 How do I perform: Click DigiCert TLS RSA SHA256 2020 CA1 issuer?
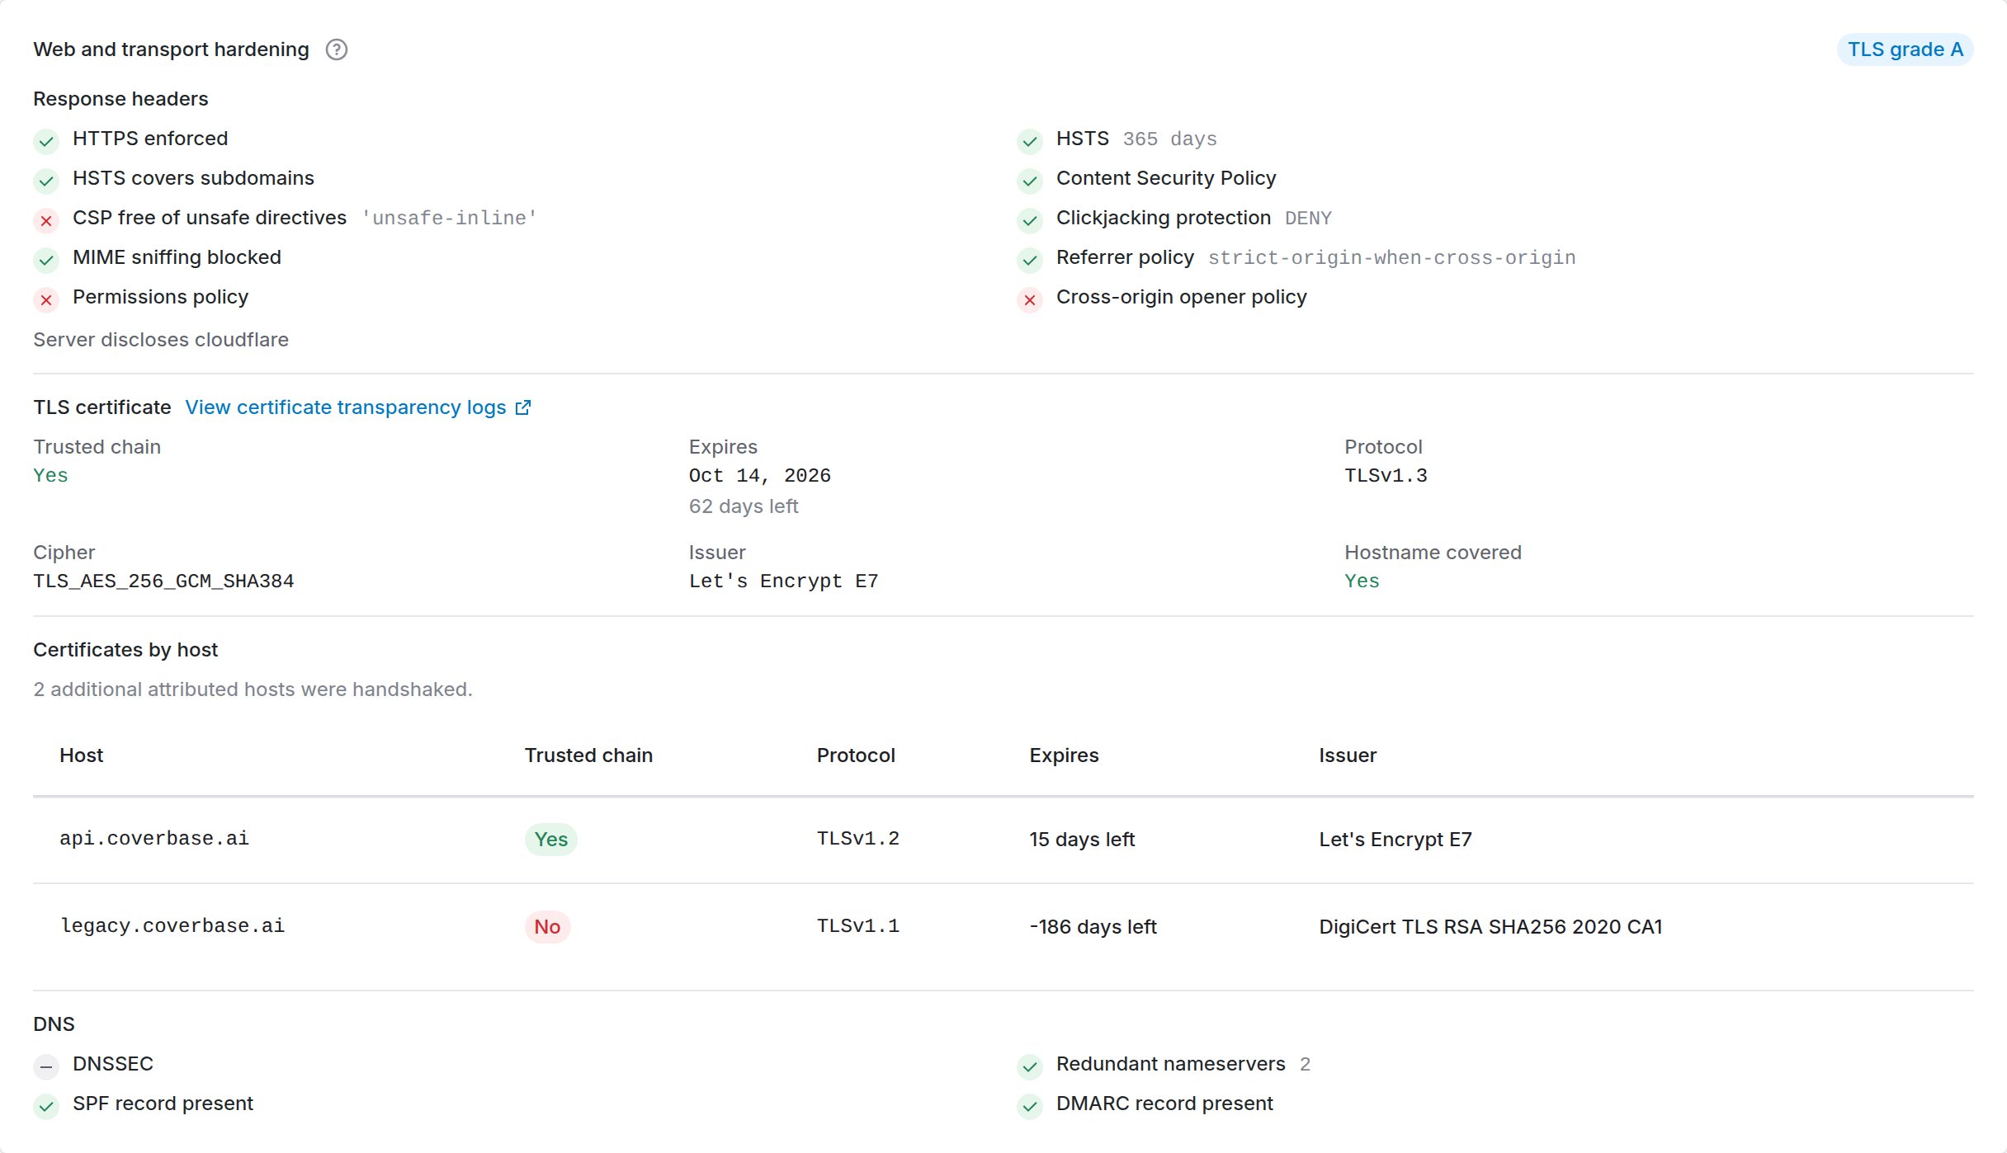pos(1490,927)
